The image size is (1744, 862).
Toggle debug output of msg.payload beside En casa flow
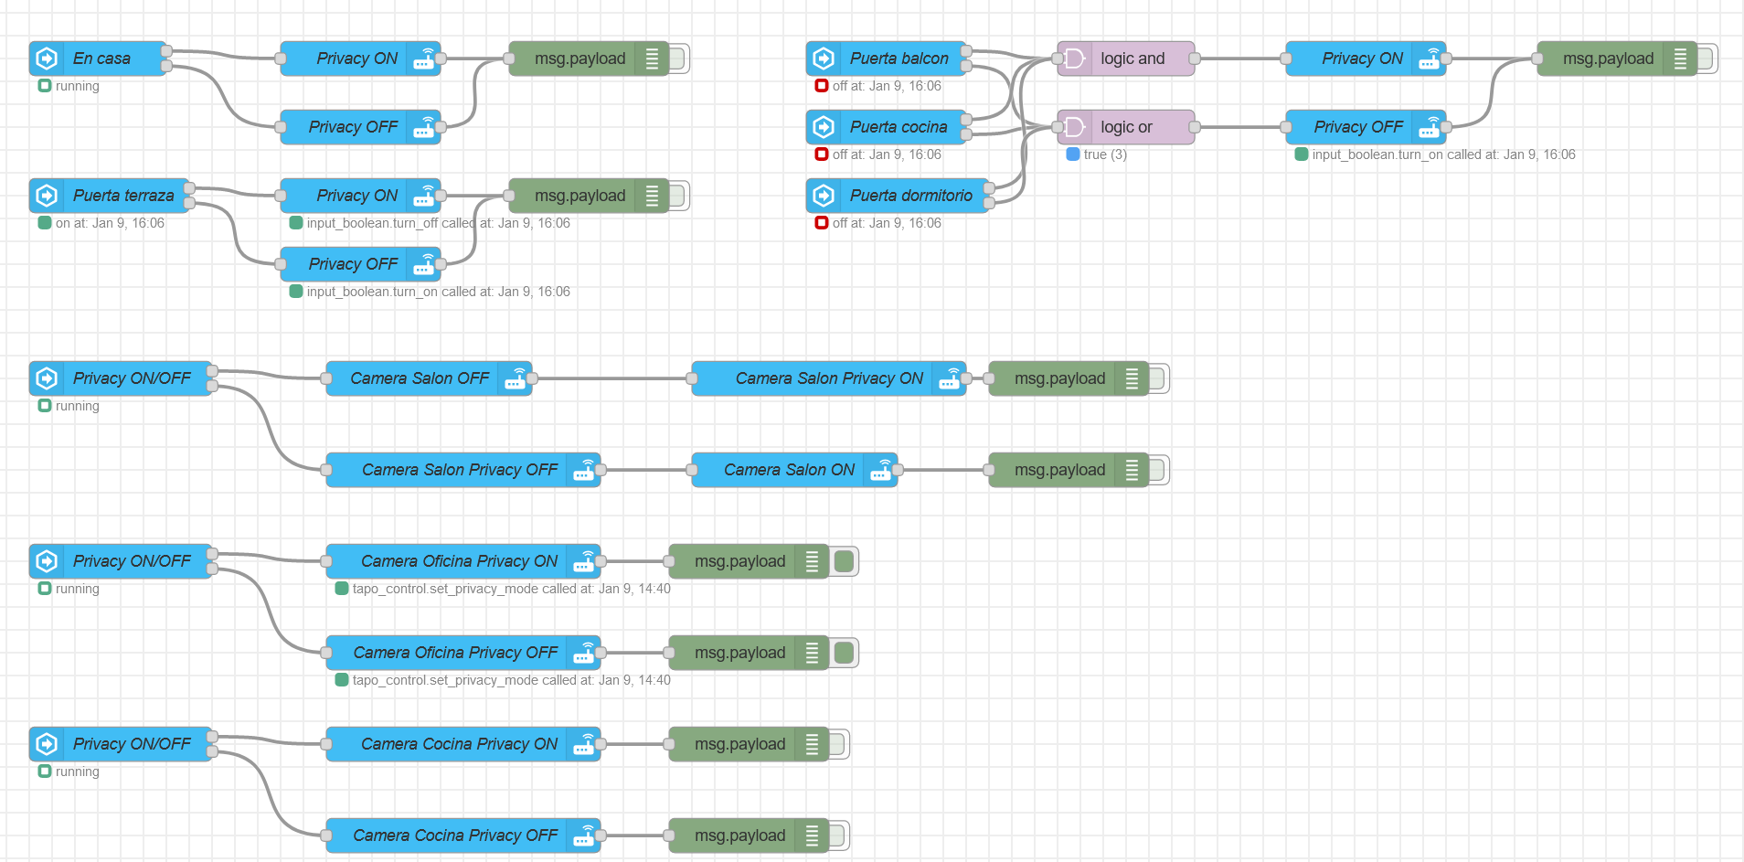click(677, 59)
